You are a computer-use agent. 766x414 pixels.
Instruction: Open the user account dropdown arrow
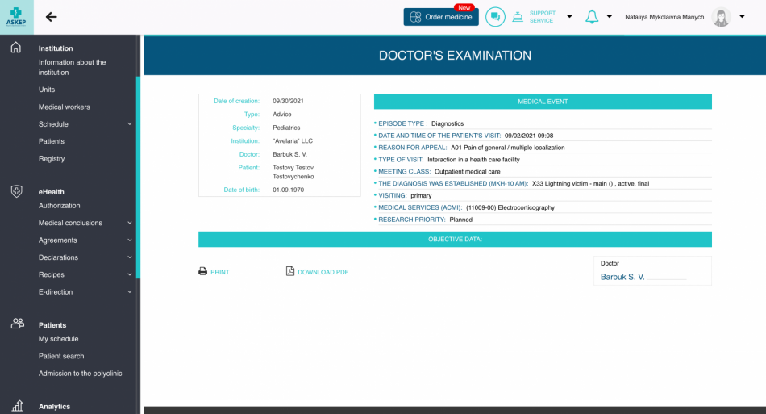[x=742, y=17]
